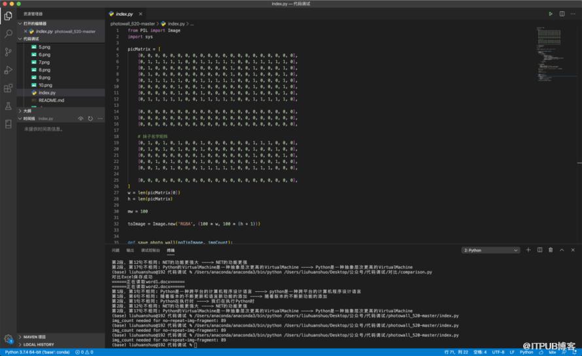Viewport: 582px width, 356px height.
Task: Open errors and warnings count in status bar
Action: 84,352
